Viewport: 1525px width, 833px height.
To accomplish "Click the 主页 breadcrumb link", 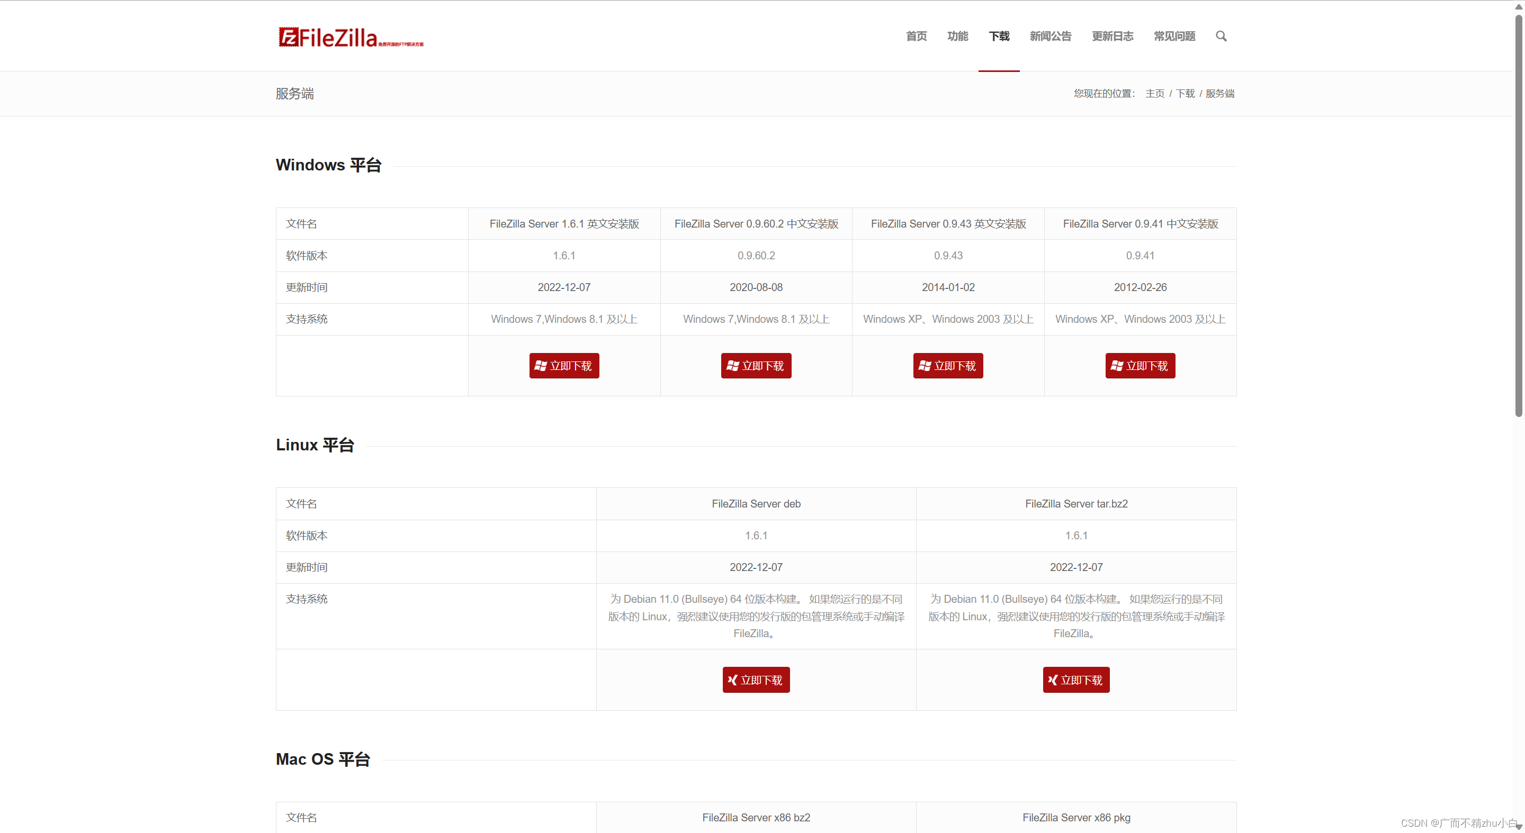I will [x=1154, y=94].
